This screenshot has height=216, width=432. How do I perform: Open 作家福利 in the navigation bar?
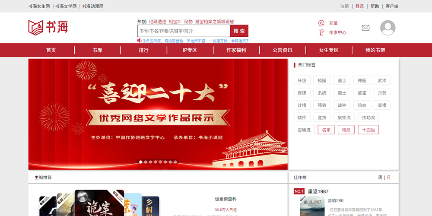pos(236,50)
